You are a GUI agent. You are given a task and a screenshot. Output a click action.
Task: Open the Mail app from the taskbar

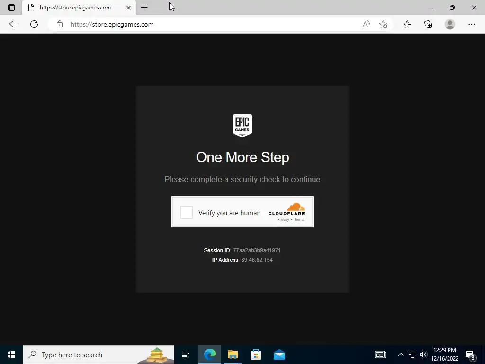point(279,355)
